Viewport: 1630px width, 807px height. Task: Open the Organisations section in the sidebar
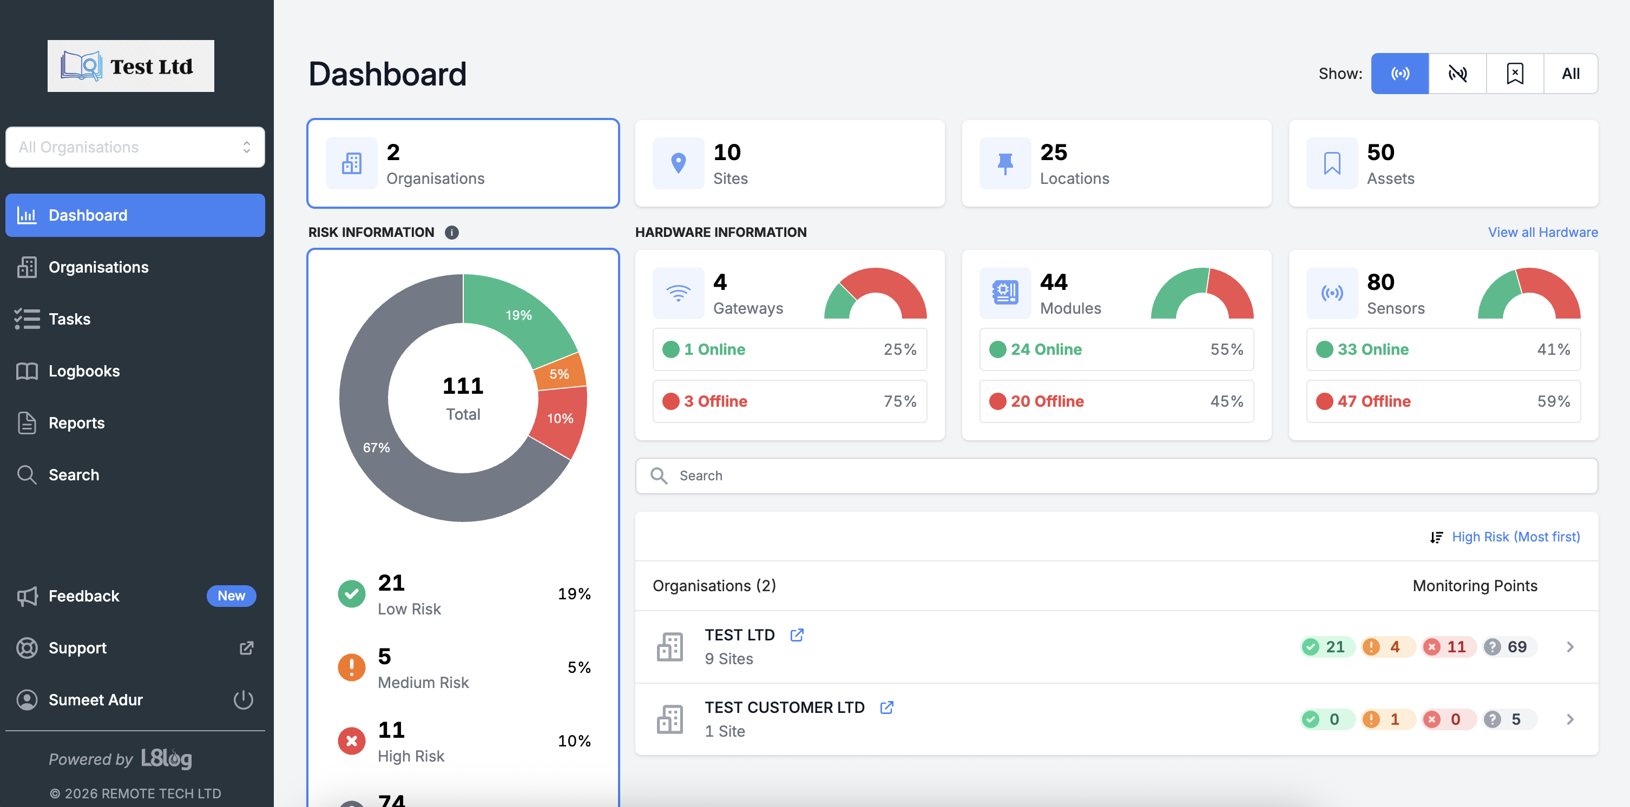coord(98,267)
